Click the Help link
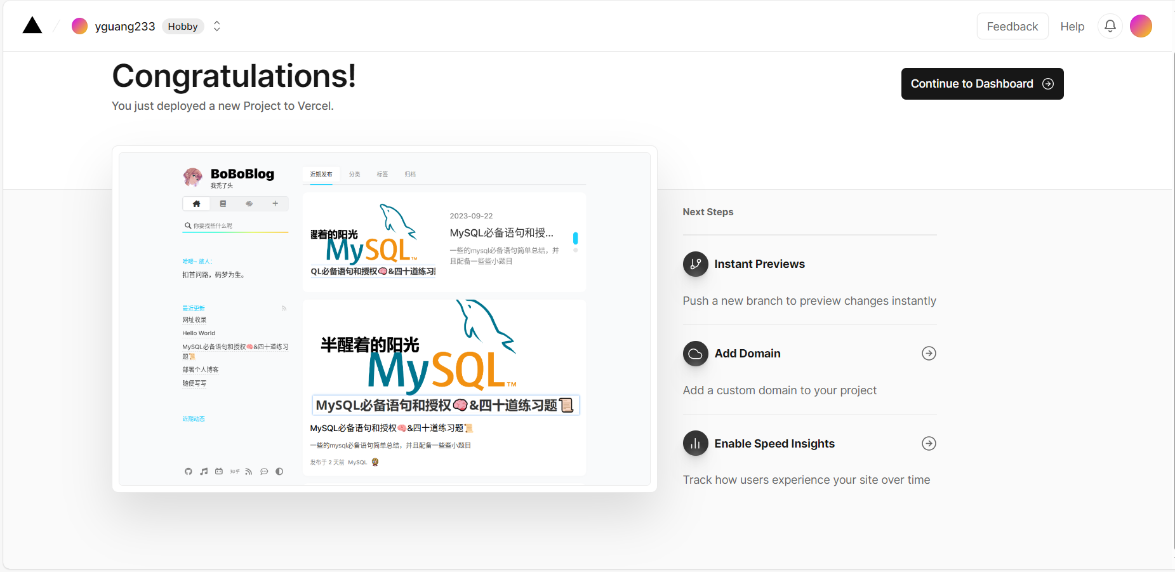The height and width of the screenshot is (572, 1175). coord(1072,26)
